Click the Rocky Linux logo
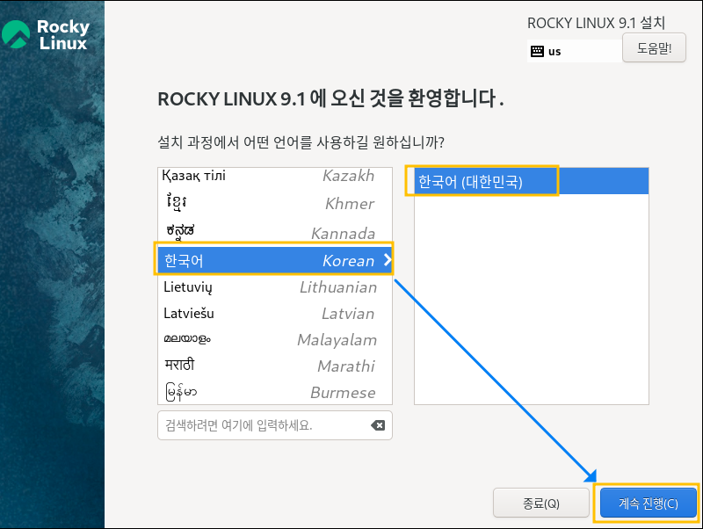703x529 pixels. (x=46, y=34)
